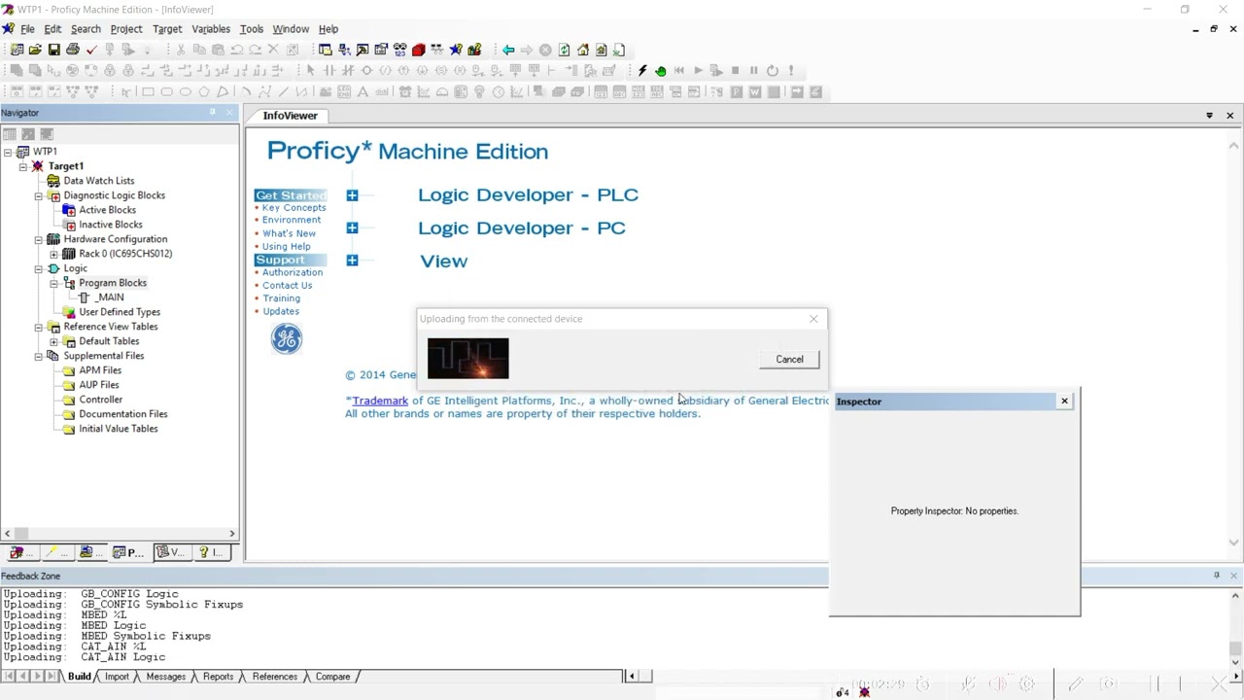Click the GE logo in InfoViewer

[x=287, y=338]
